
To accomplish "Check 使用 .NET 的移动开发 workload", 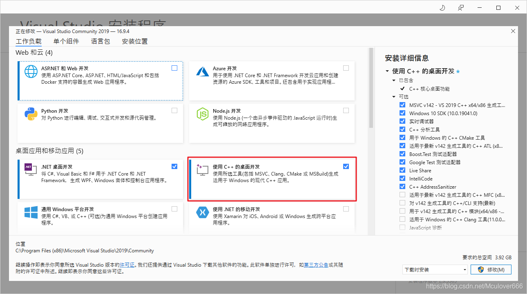I will pos(346,209).
